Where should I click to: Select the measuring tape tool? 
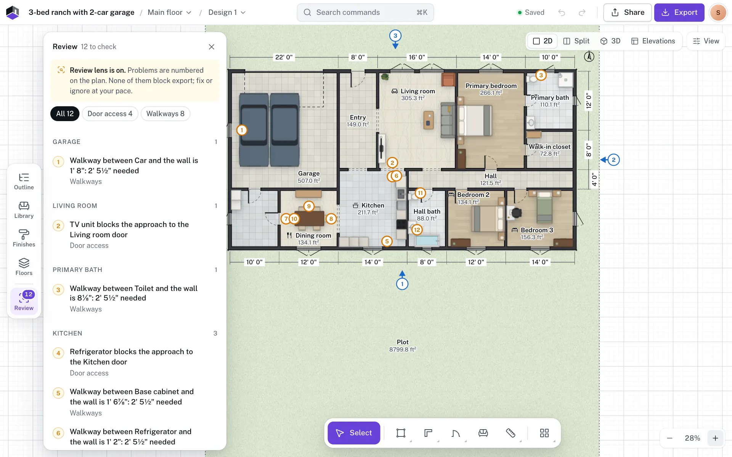510,433
